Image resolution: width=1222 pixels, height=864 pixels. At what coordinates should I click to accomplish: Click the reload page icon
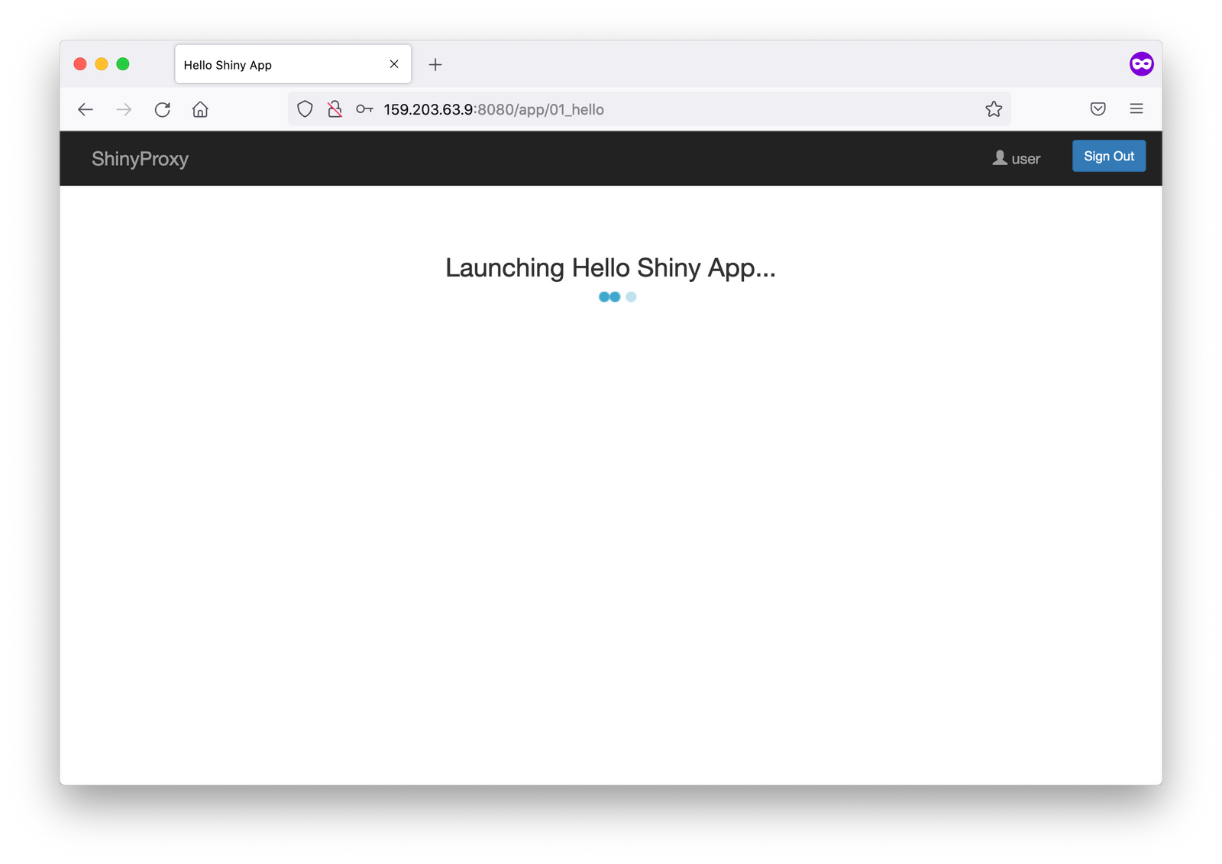click(x=162, y=109)
